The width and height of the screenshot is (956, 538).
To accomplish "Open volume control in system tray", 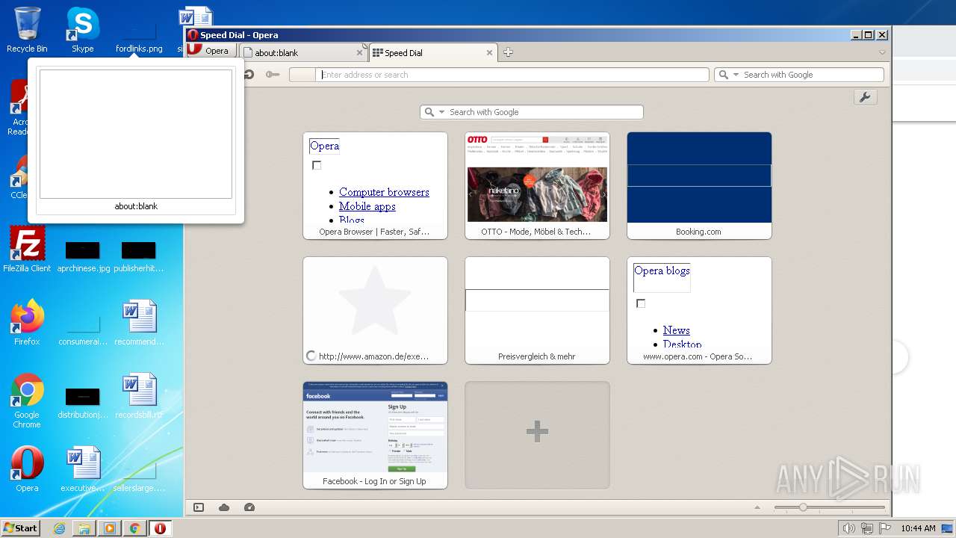I will [x=848, y=528].
